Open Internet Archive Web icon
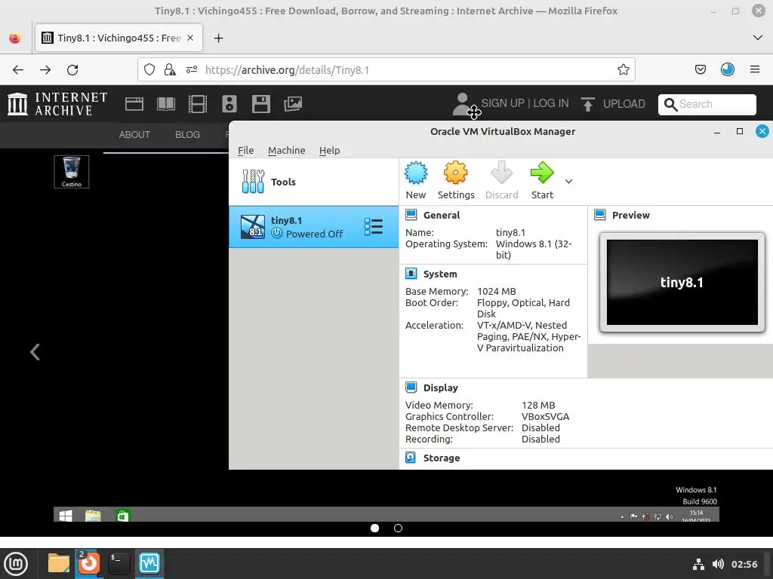 pos(134,104)
